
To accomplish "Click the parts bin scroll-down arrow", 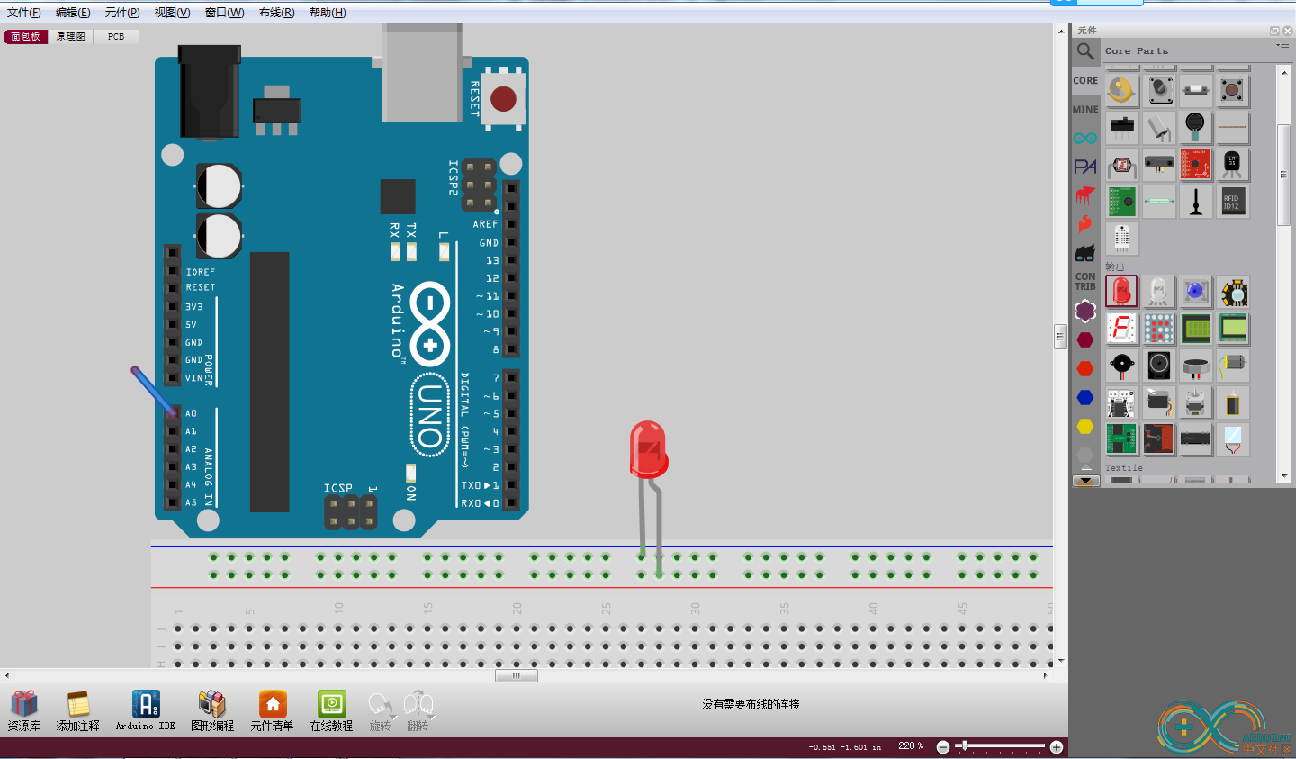I will tap(1284, 475).
